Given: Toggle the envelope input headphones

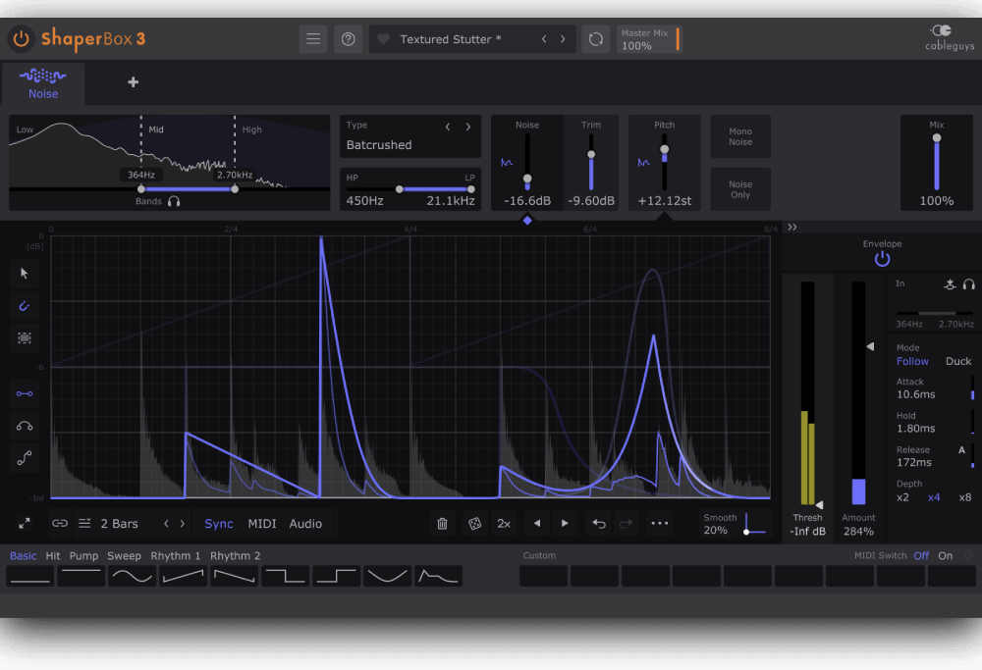Looking at the screenshot, I should click(969, 284).
